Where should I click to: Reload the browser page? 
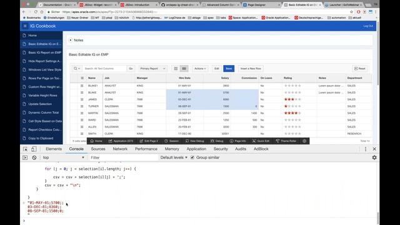36,12
